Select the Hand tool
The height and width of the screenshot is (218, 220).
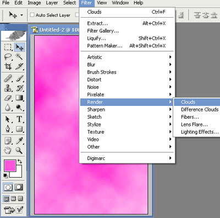point(8,150)
